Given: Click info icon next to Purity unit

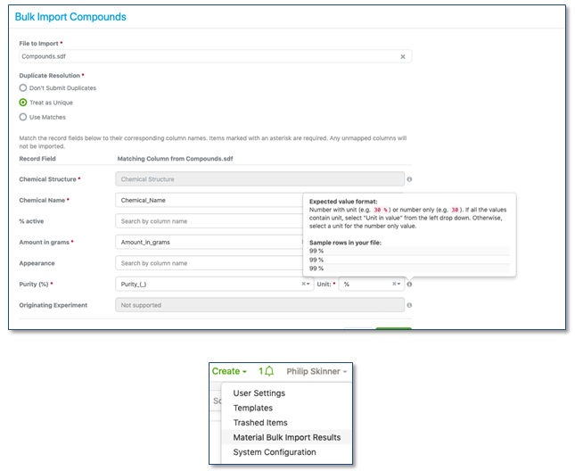Looking at the screenshot, I should tap(409, 285).
